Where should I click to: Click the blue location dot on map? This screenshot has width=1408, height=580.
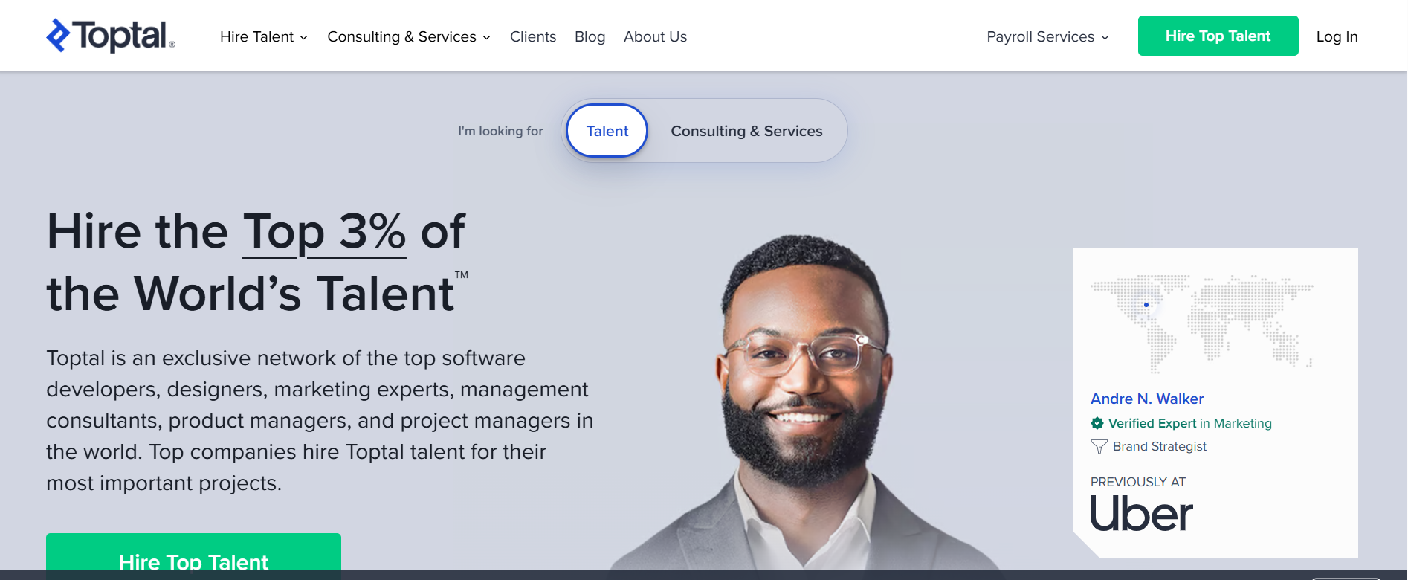[x=1146, y=305]
